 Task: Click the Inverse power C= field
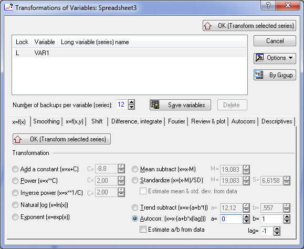[106, 192]
